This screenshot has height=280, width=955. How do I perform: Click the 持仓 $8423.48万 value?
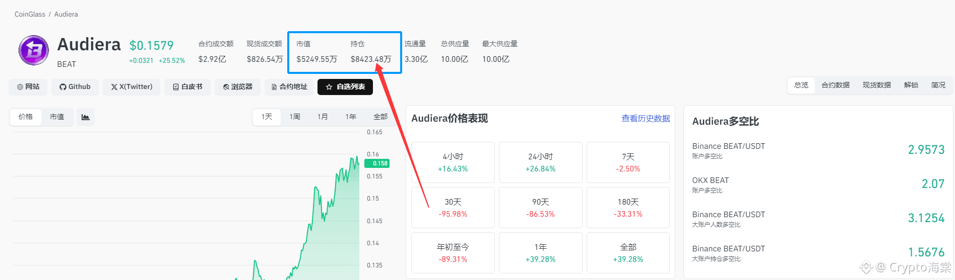pyautogui.click(x=371, y=59)
